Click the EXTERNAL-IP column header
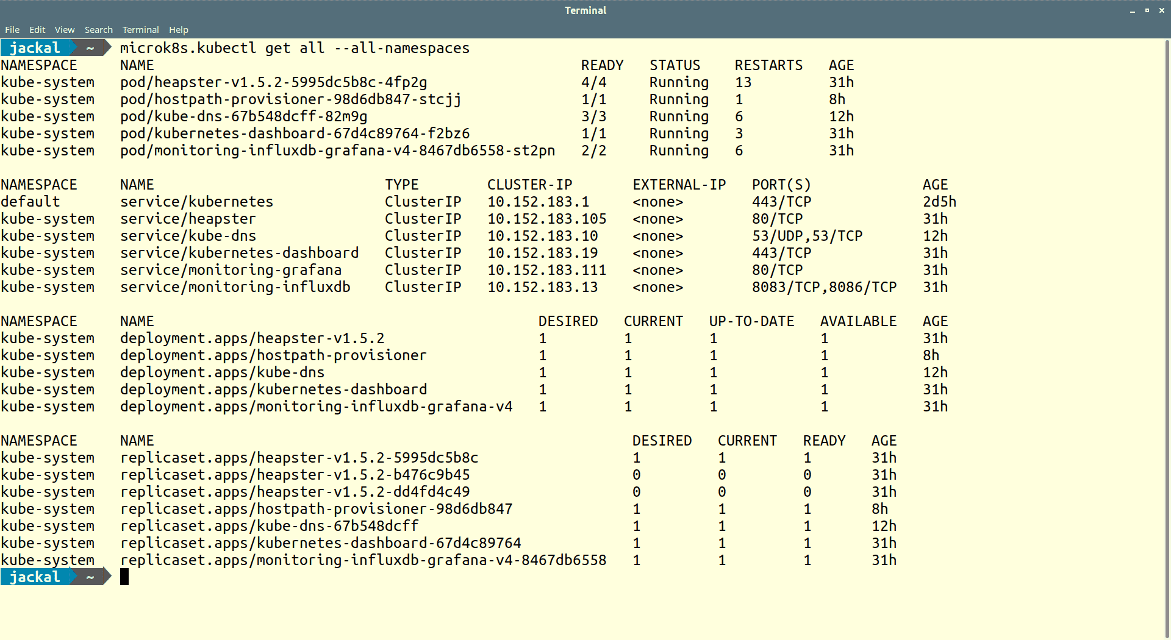The height and width of the screenshot is (640, 1171). (x=679, y=185)
